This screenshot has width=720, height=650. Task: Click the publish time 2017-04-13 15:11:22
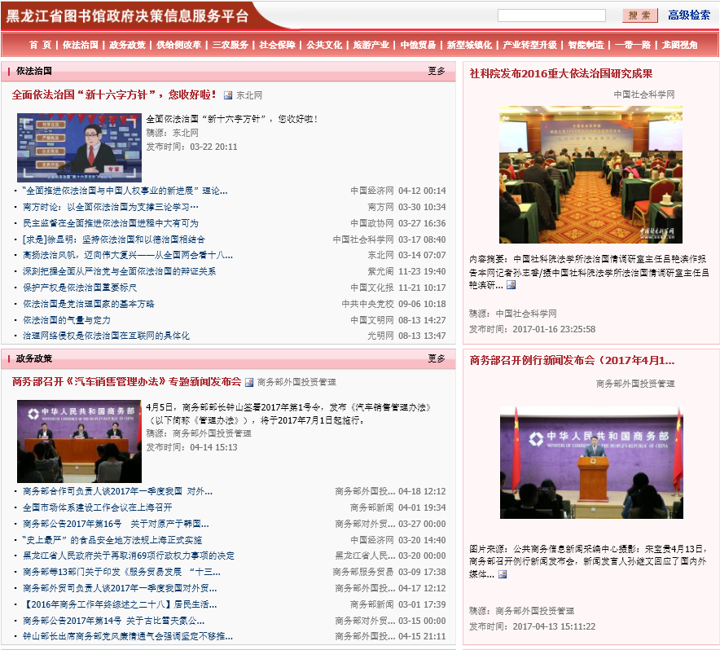point(554,626)
